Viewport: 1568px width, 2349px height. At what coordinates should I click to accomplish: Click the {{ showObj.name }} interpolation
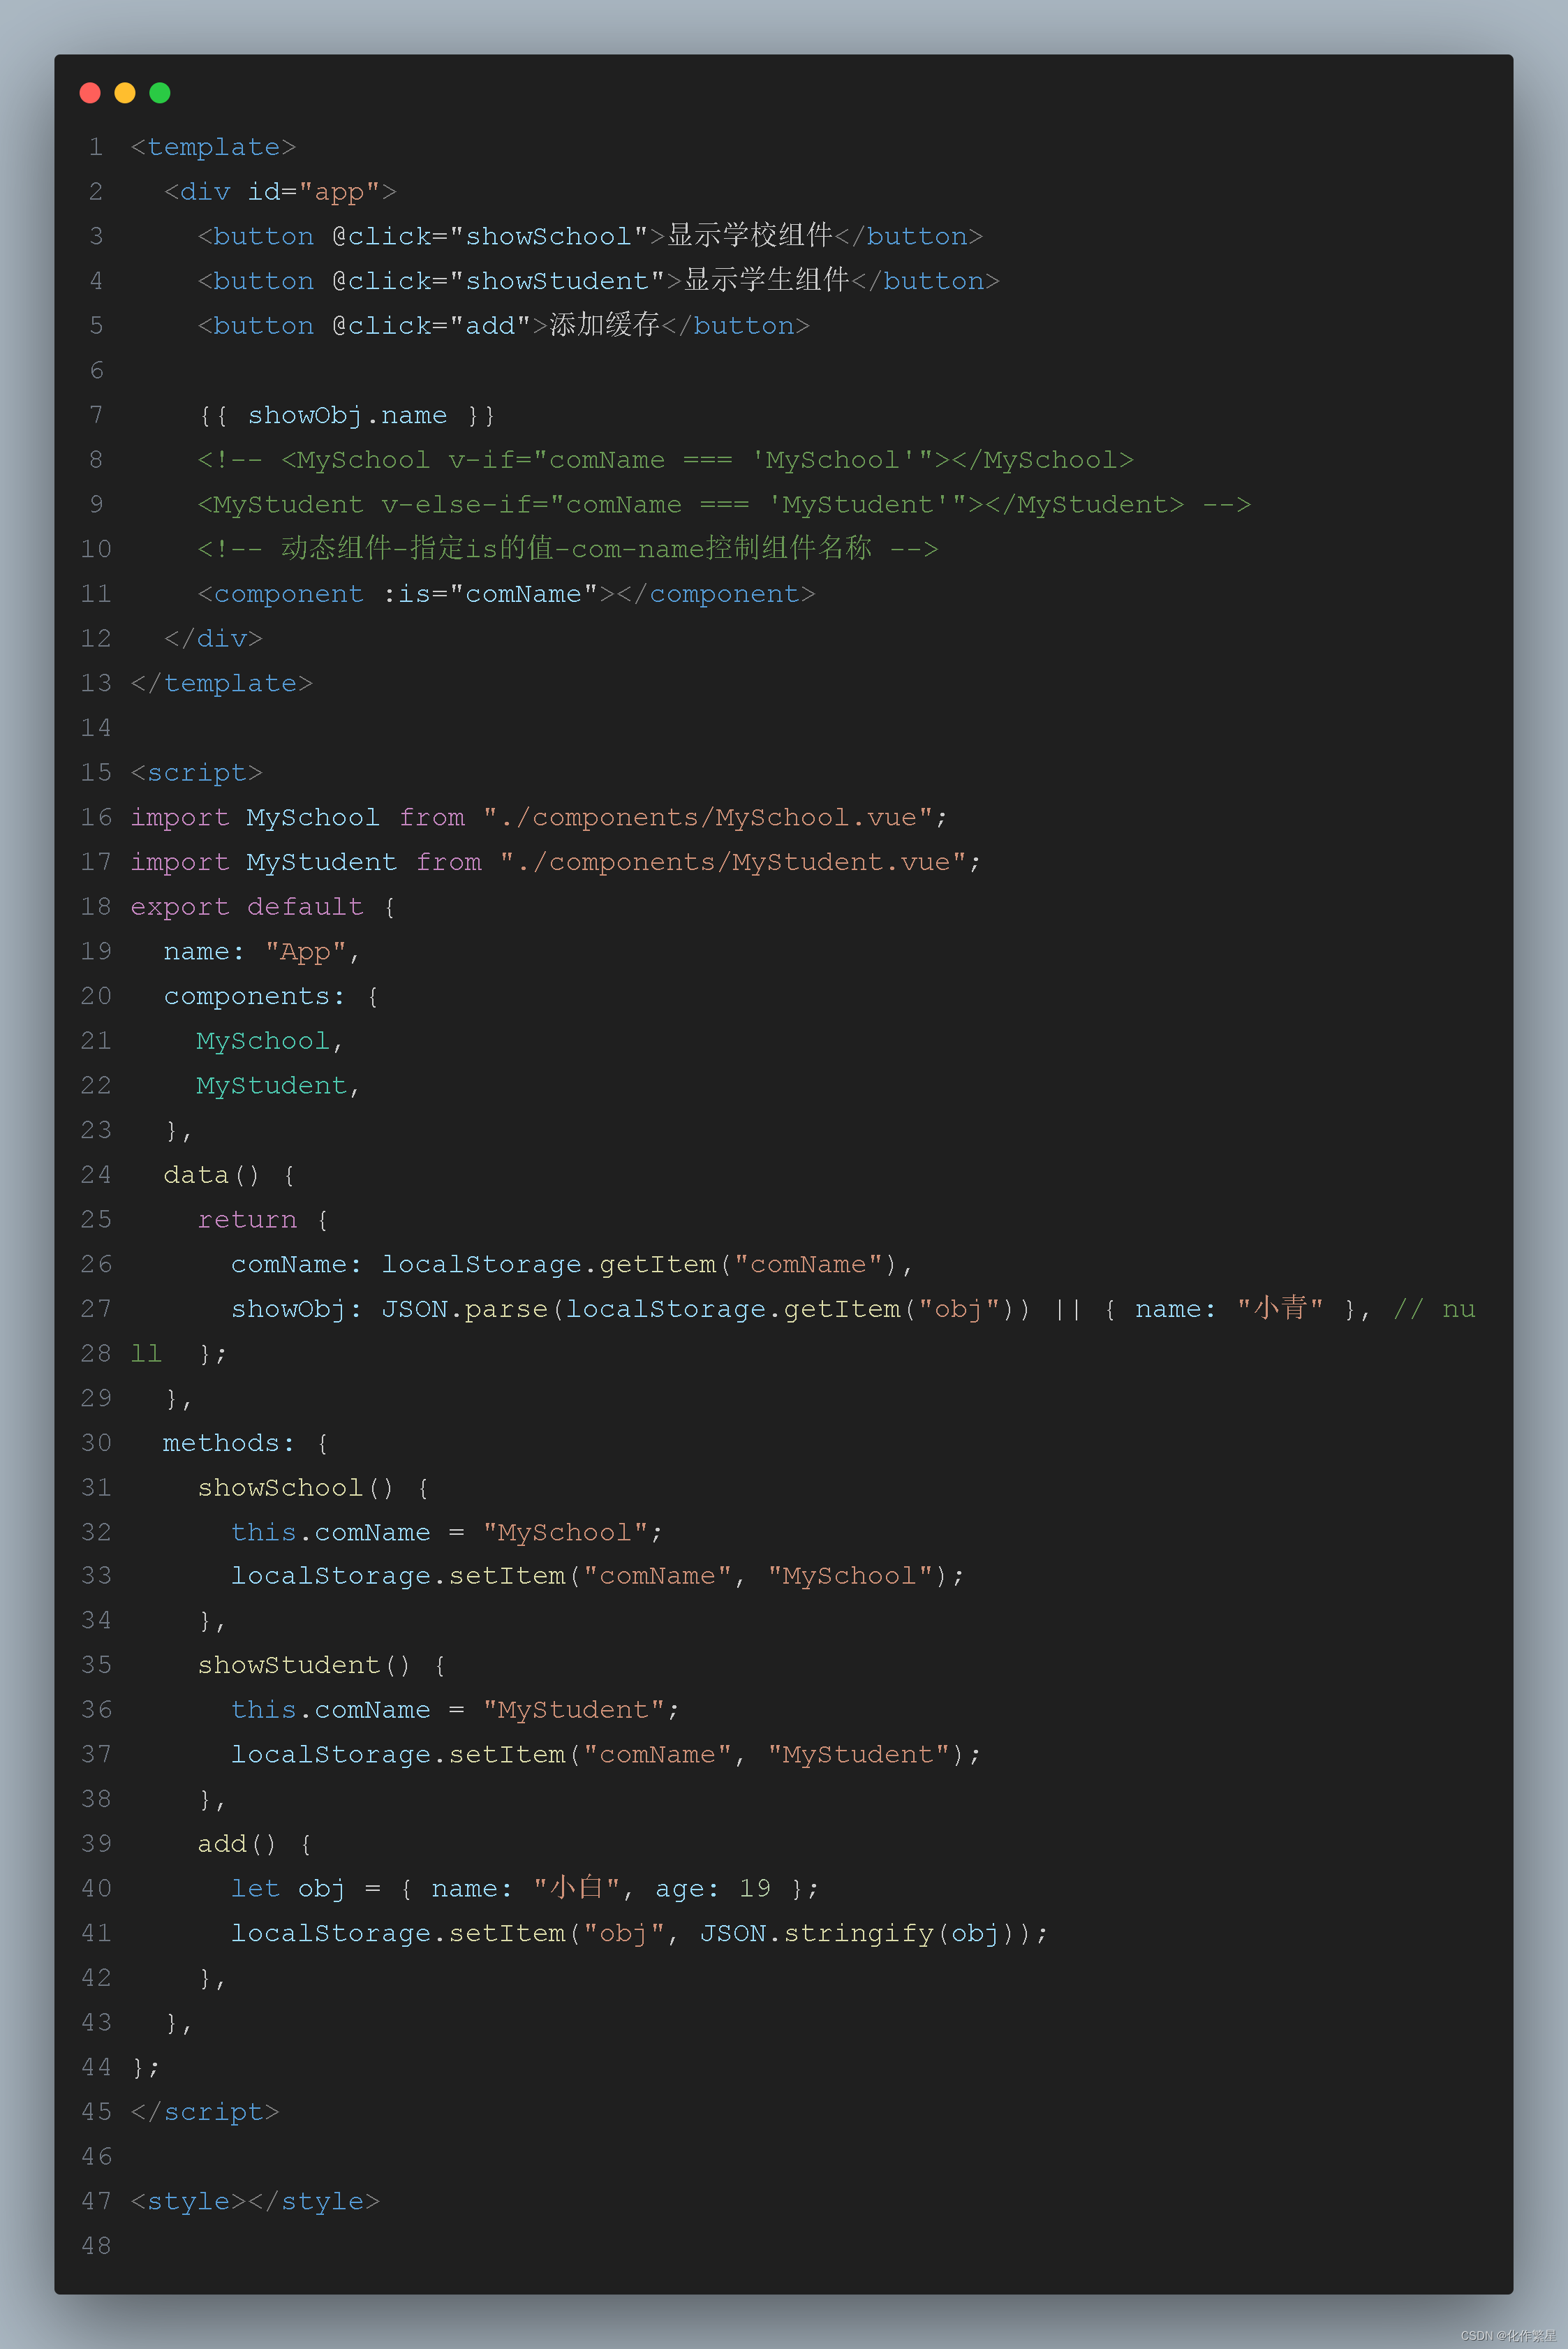point(347,415)
